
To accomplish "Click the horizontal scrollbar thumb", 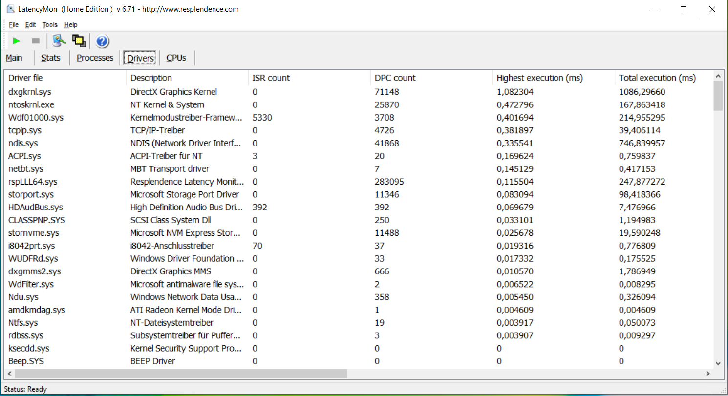I will [x=180, y=374].
